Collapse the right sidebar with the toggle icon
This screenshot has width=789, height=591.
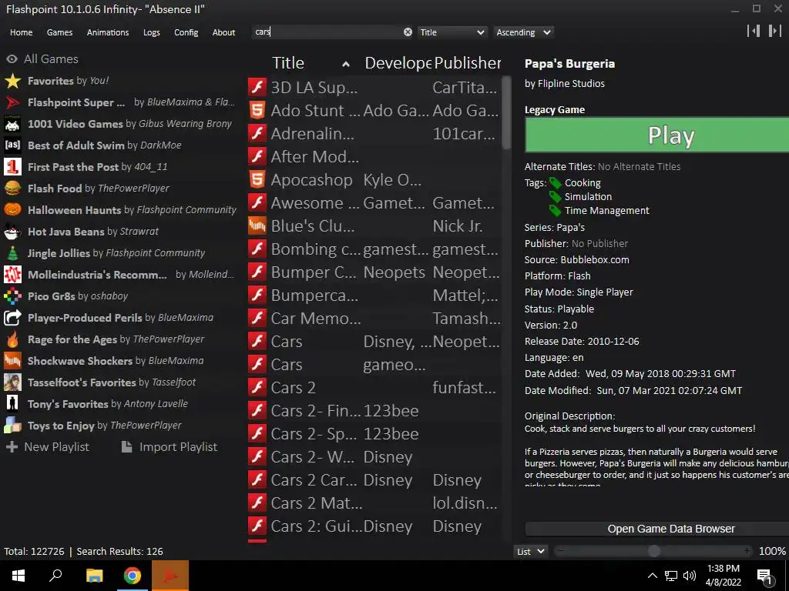774,31
